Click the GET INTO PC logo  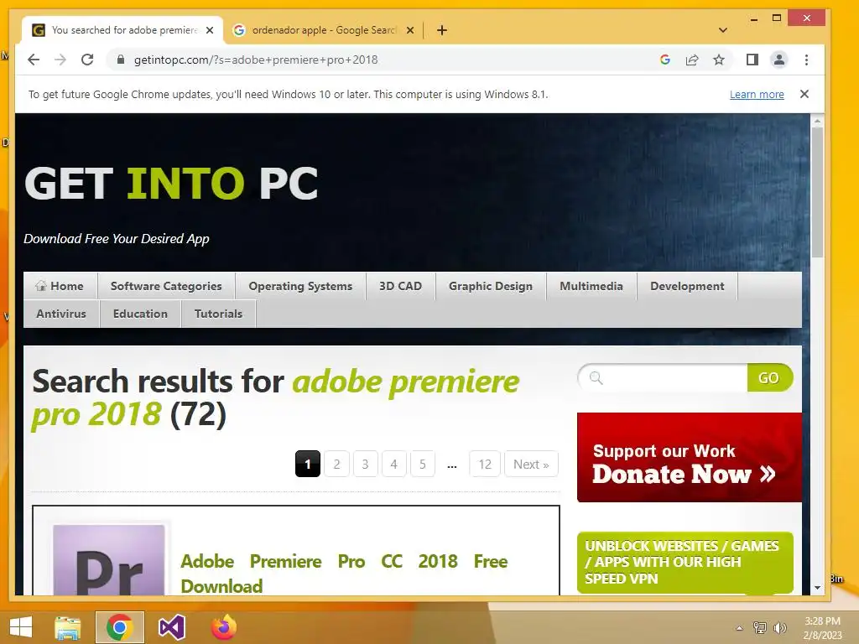tap(171, 183)
